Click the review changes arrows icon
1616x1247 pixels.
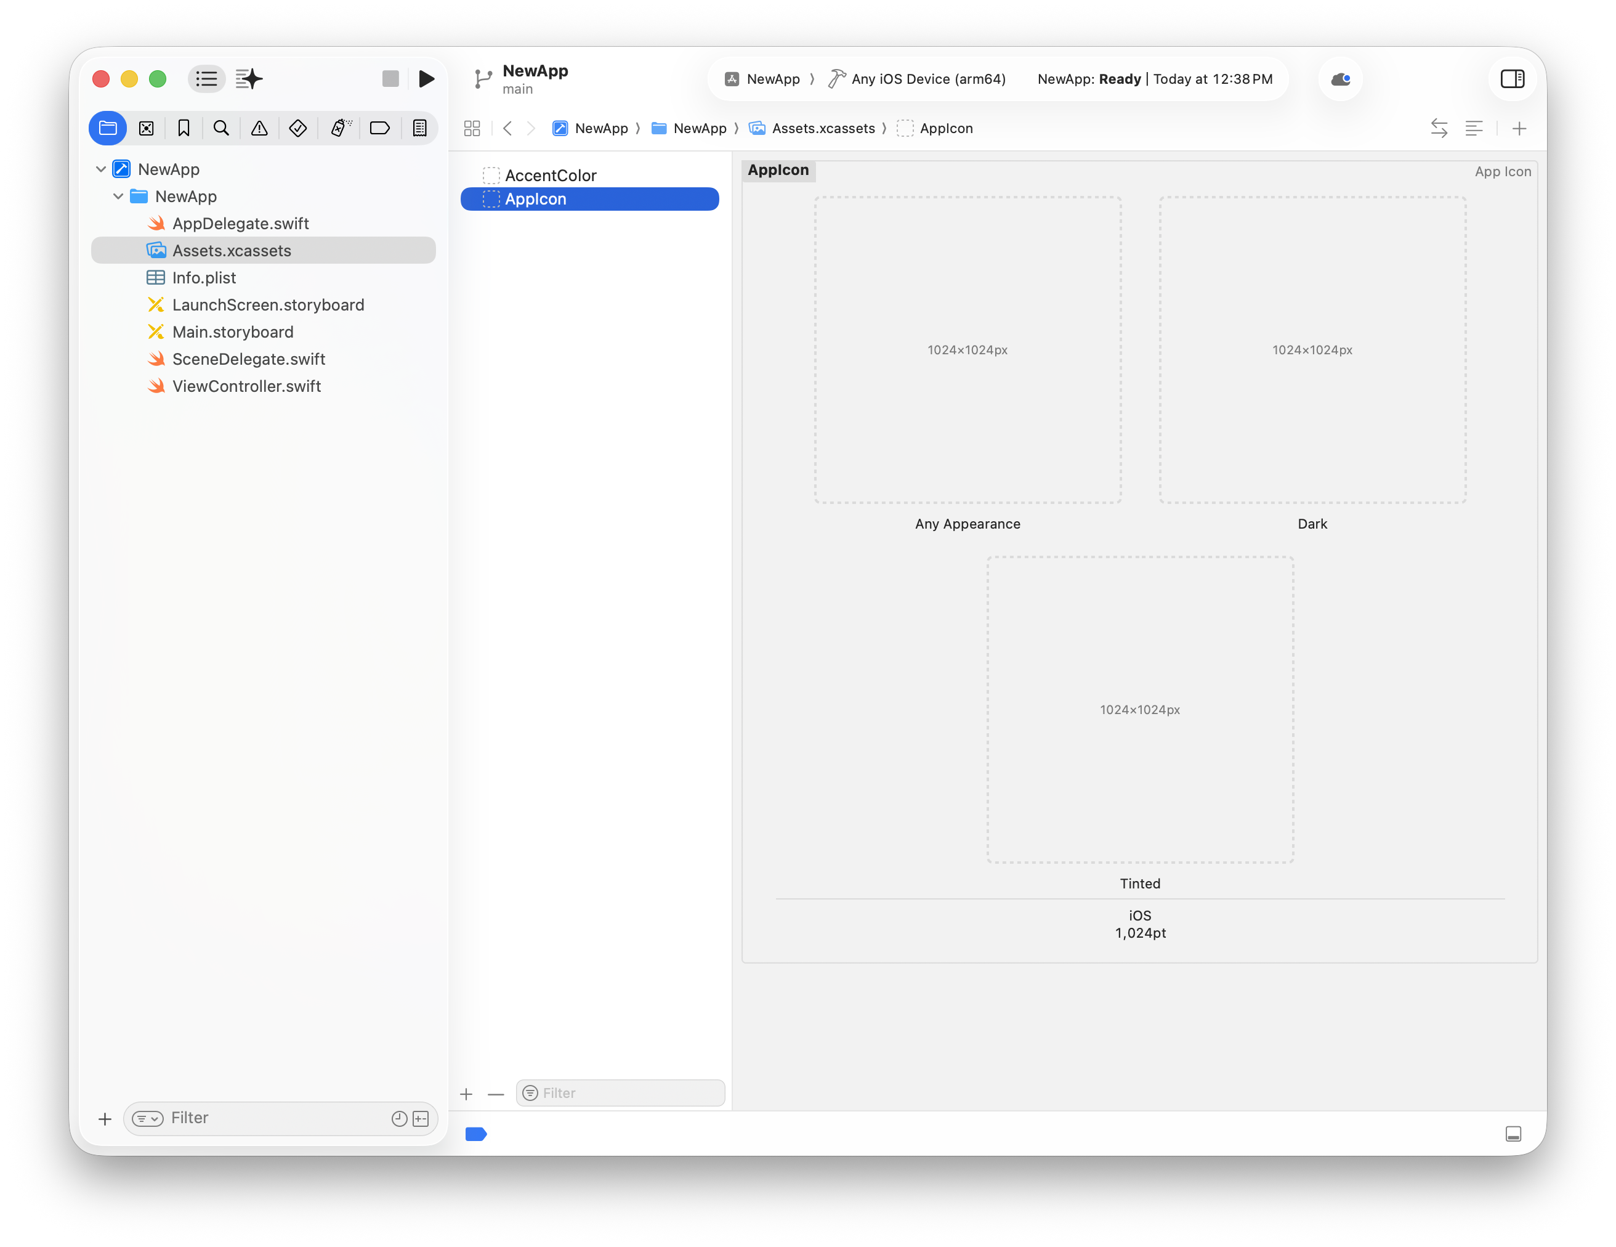pyautogui.click(x=1439, y=128)
